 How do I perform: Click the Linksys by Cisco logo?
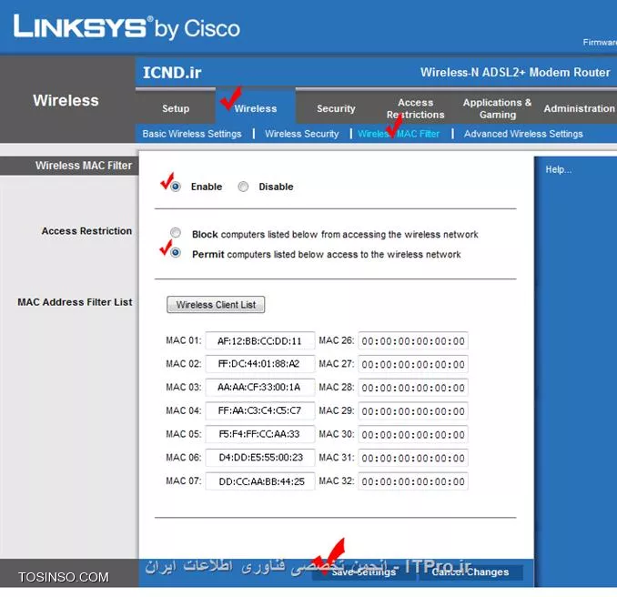click(126, 27)
